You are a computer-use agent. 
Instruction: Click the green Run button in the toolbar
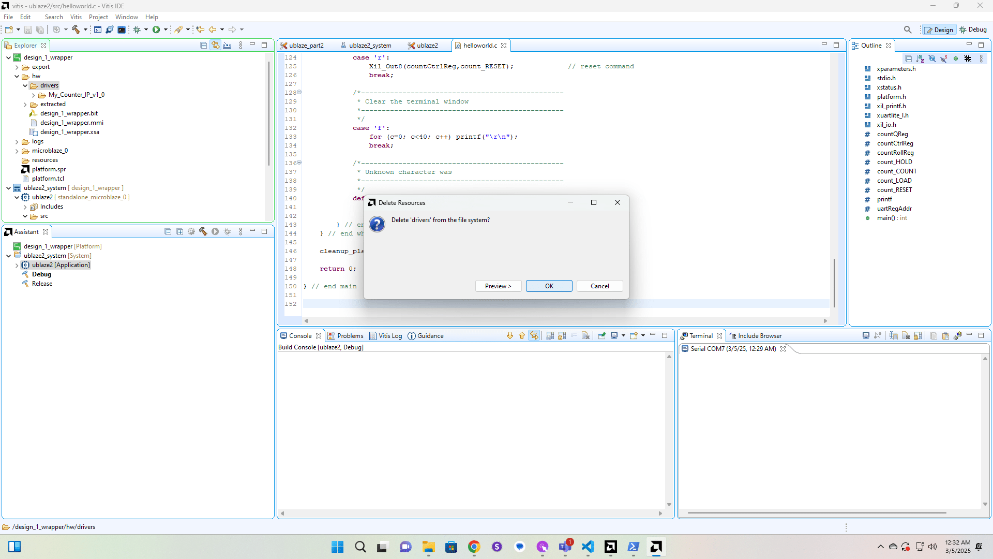(x=156, y=30)
